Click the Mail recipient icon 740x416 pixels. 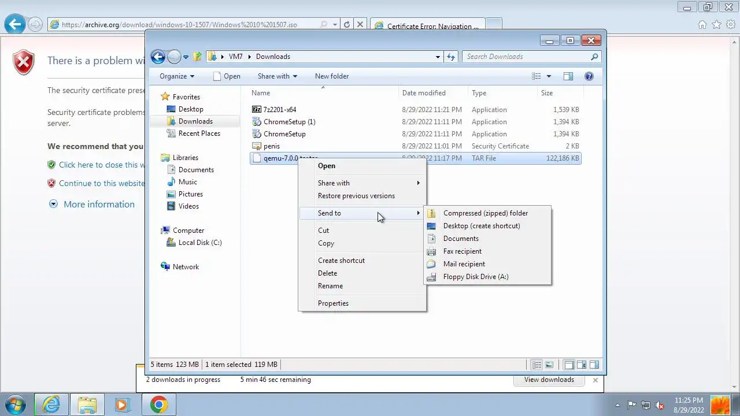(x=431, y=264)
